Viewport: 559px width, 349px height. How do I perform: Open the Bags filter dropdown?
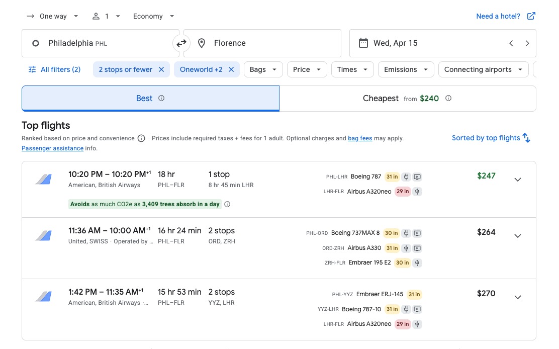[x=263, y=69]
